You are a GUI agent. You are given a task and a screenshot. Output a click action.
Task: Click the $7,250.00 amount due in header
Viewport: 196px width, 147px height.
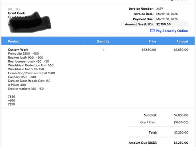(x=163, y=24)
